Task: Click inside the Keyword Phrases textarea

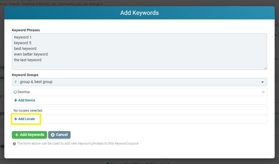Action: pyautogui.click(x=139, y=51)
